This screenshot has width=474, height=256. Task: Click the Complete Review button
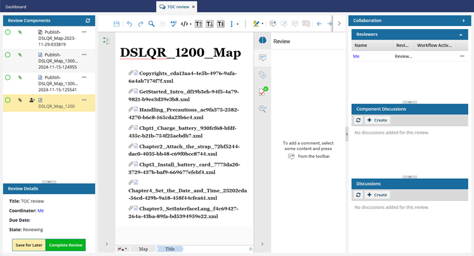(x=65, y=245)
